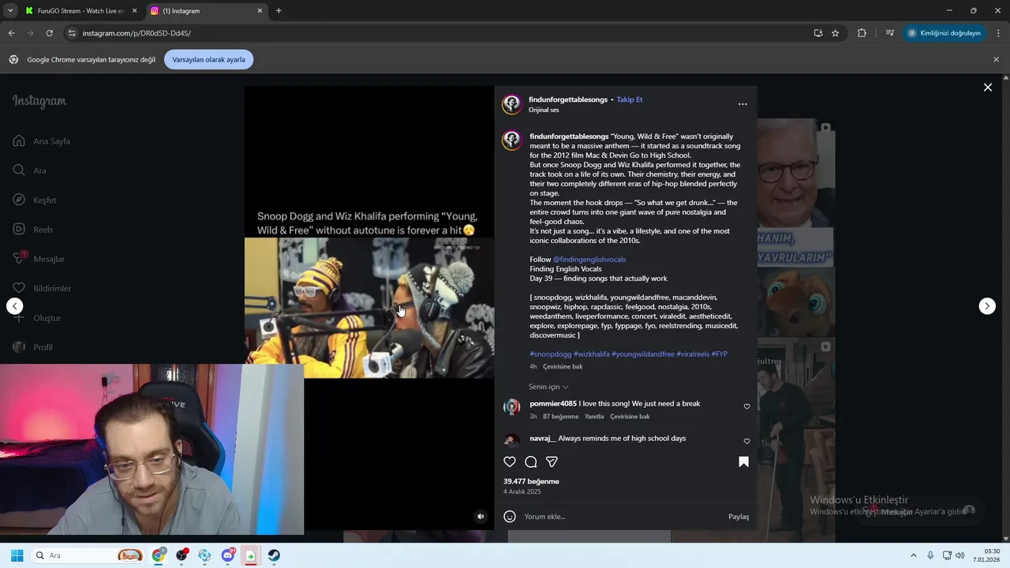Go back in browser history
The image size is (1010, 568).
(x=11, y=33)
